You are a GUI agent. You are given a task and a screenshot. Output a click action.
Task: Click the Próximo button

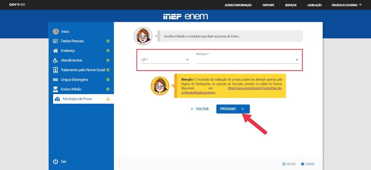[x=233, y=109]
